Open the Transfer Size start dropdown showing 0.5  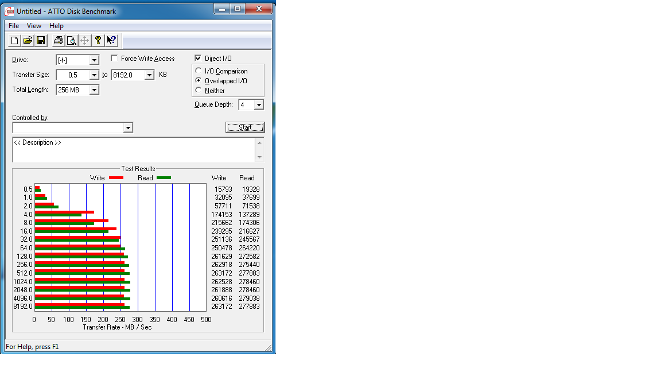pyautogui.click(x=95, y=75)
